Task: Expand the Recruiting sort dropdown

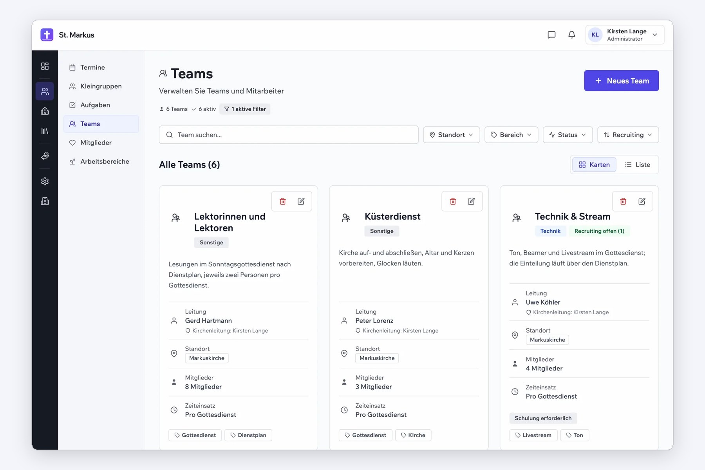Action: click(628, 135)
